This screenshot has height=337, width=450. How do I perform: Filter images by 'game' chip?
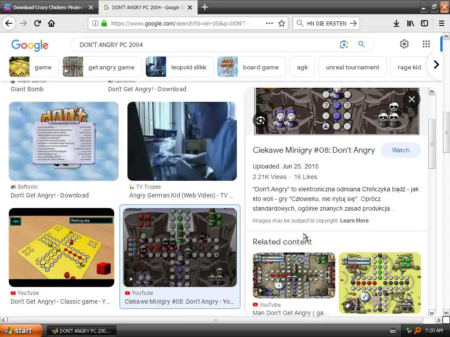click(x=34, y=67)
